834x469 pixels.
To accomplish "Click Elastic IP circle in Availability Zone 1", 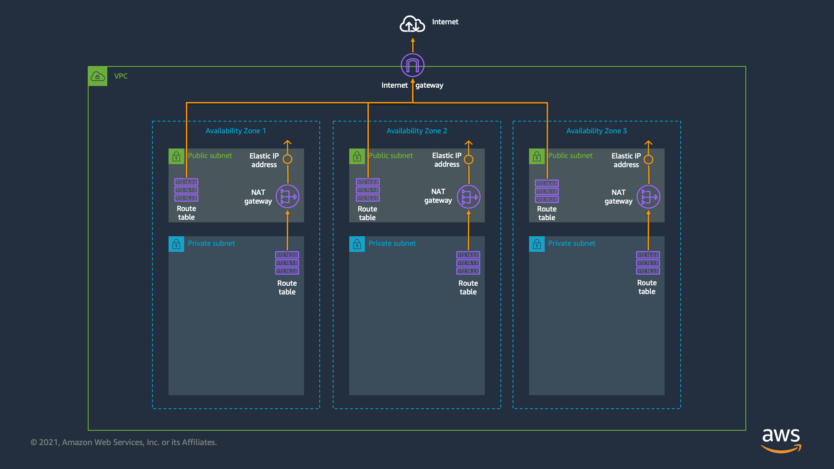I will (288, 159).
